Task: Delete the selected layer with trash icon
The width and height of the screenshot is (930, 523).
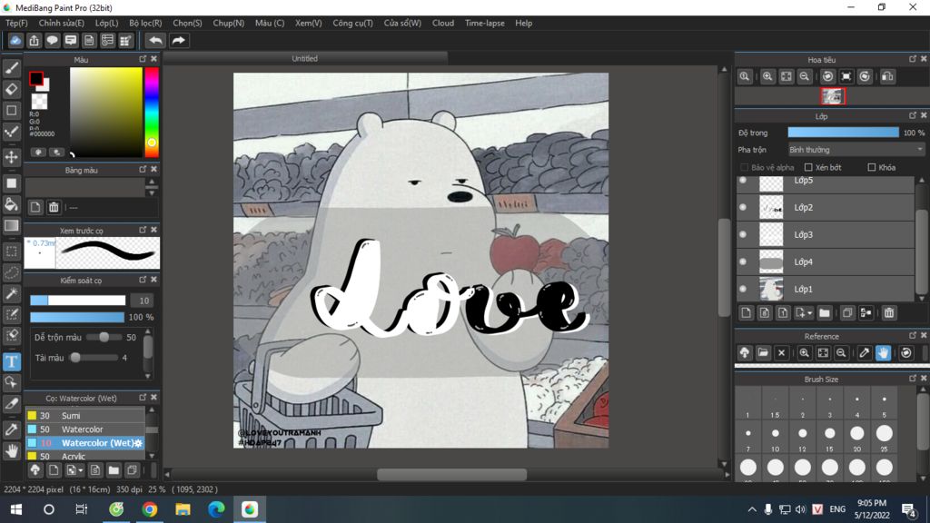Action: [888, 313]
